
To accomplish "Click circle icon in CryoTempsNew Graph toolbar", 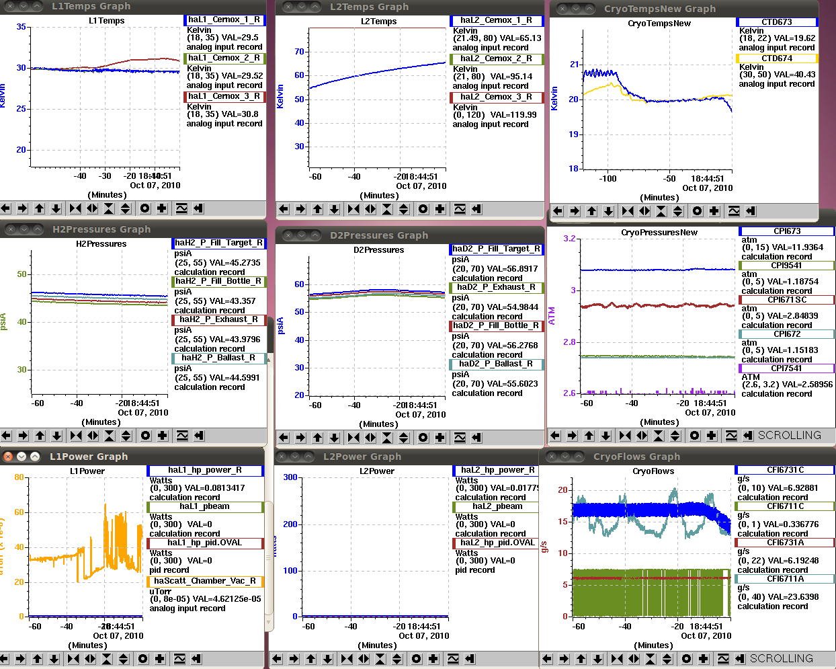I will tap(698, 211).
